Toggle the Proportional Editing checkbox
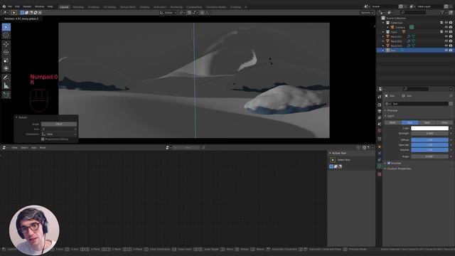Viewport: 455px width, 256px height. (43, 139)
